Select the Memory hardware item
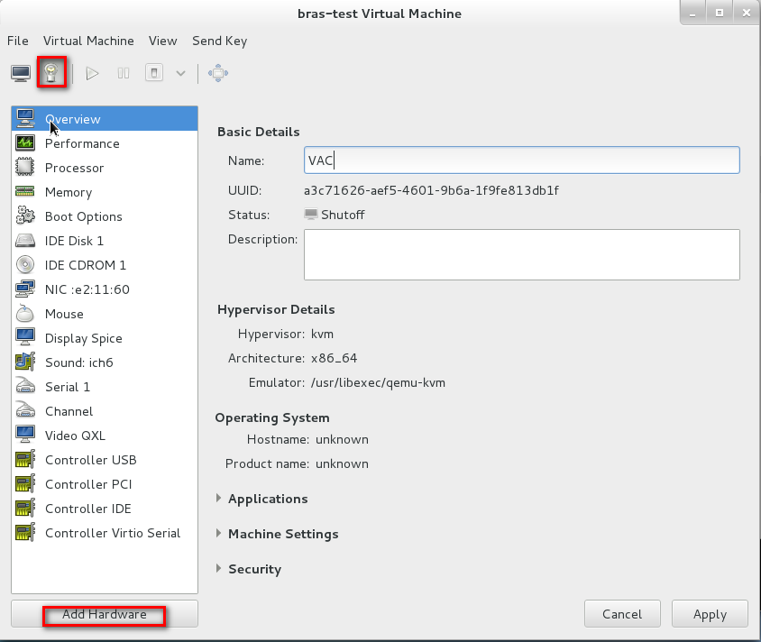Viewport: 761px width, 642px height. tap(105, 192)
